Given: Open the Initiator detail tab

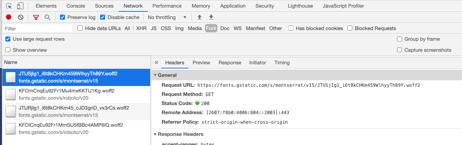Looking at the screenshot, I should (258, 62).
